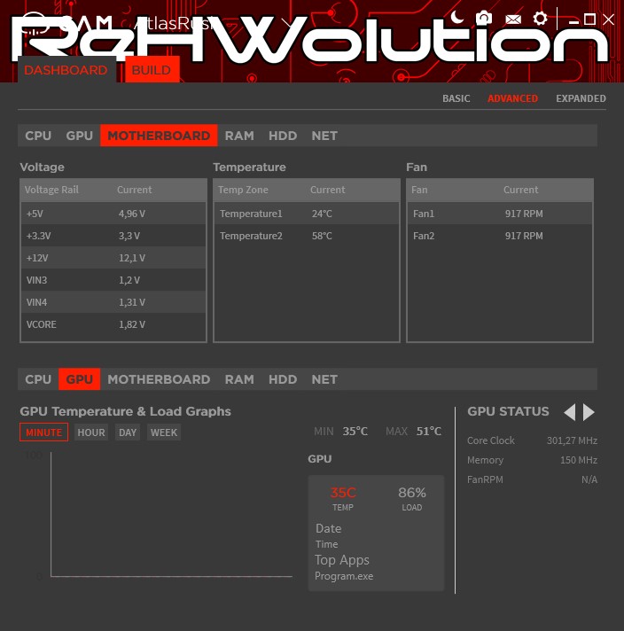Open the mail envelope icon
The image size is (624, 631).
click(512, 19)
